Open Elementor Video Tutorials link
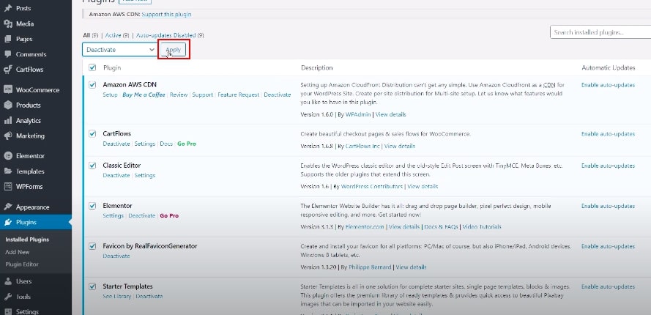The height and width of the screenshot is (315, 651). click(482, 227)
